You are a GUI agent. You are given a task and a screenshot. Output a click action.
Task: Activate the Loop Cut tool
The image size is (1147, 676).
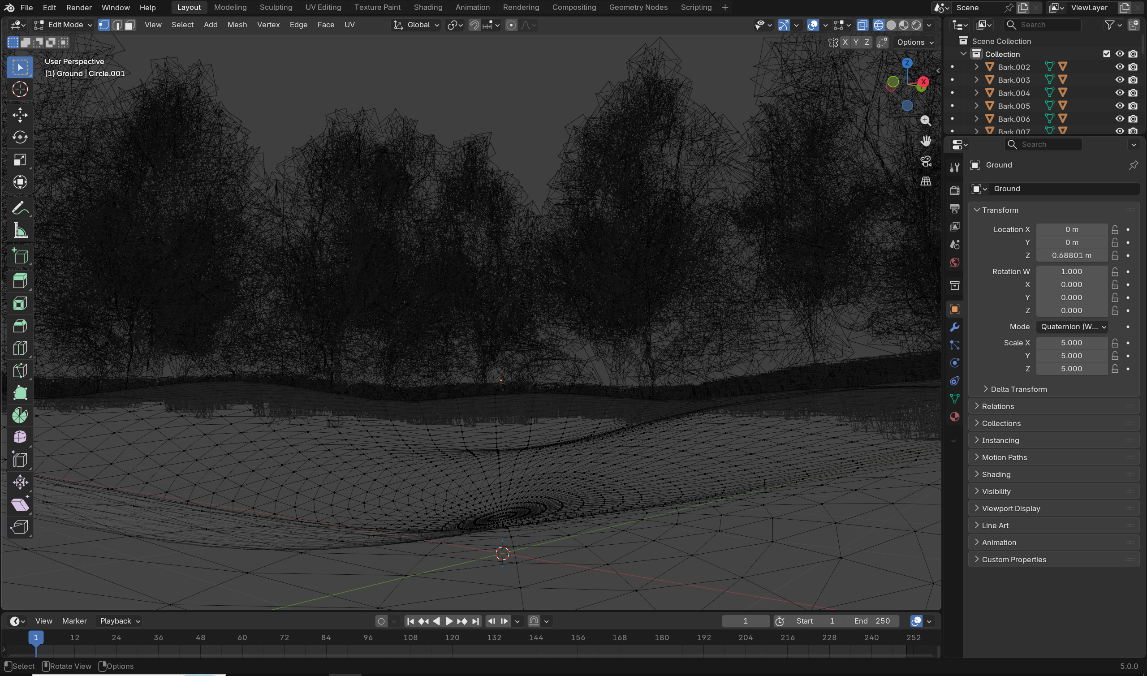[x=20, y=348]
